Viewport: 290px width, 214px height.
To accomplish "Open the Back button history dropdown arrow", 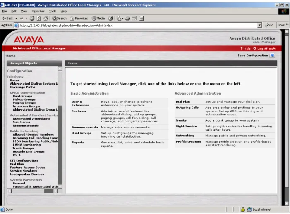I will (x=16, y=19).
